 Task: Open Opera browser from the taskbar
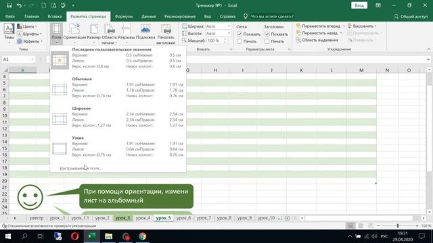(75, 236)
